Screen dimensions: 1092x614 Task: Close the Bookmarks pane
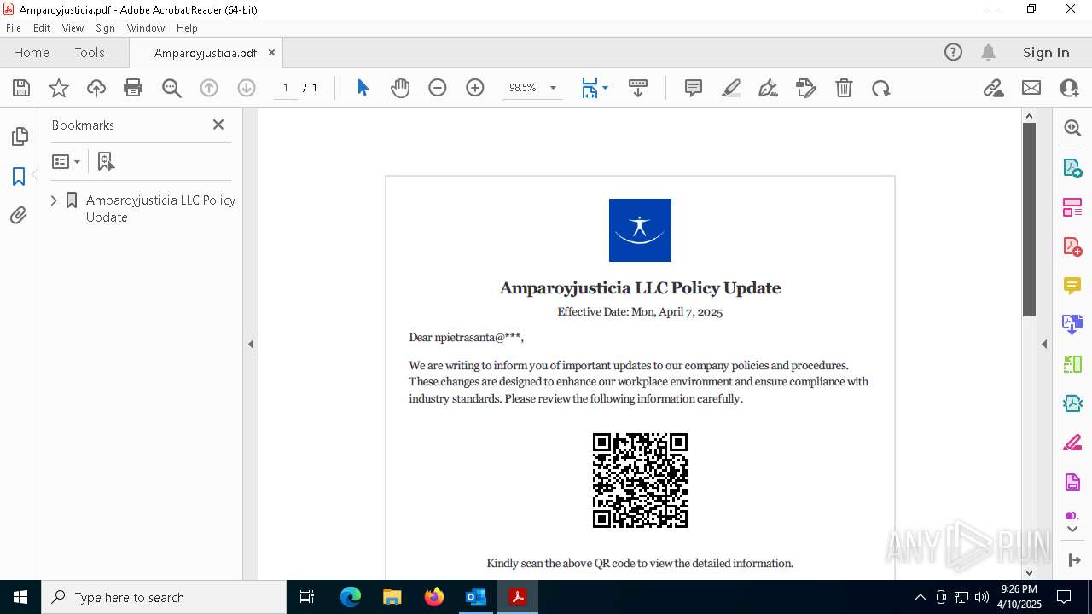pyautogui.click(x=218, y=125)
